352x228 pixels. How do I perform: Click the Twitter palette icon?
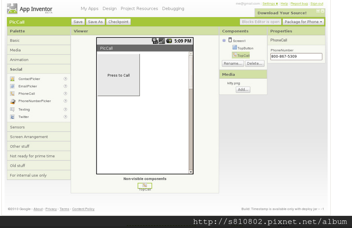(12, 117)
